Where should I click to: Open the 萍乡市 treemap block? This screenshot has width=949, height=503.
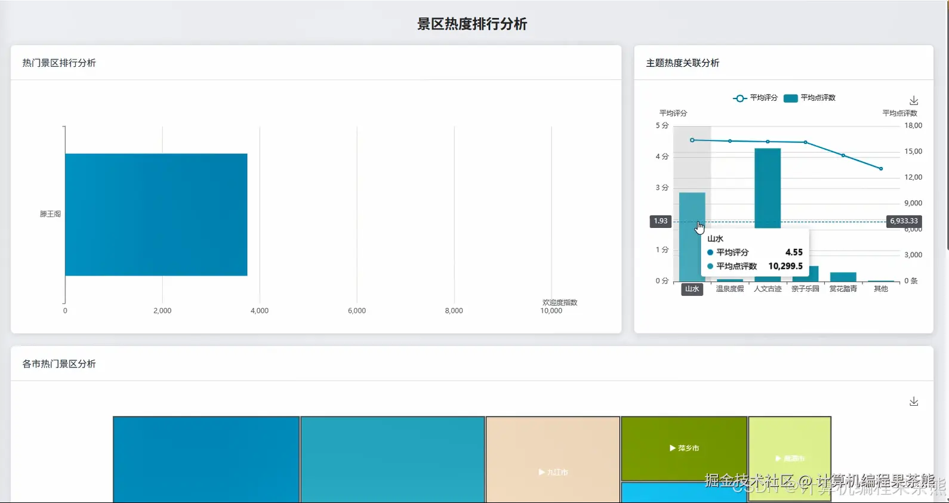click(684, 448)
